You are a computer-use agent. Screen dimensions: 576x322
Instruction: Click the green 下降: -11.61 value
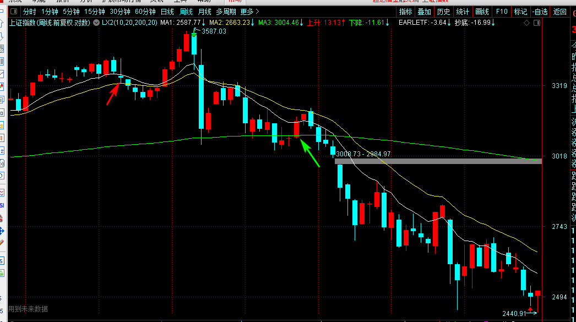(367, 23)
